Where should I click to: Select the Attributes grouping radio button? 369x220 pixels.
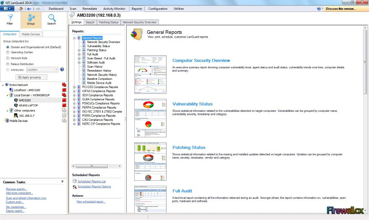coord(8,70)
